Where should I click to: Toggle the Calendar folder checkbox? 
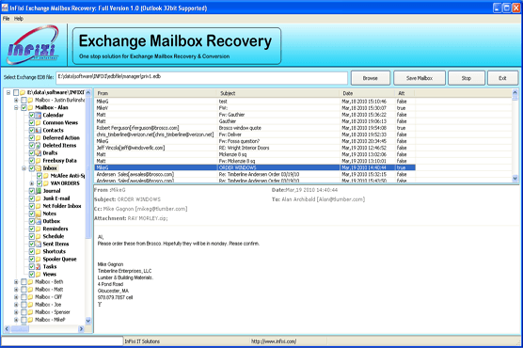pos(31,115)
